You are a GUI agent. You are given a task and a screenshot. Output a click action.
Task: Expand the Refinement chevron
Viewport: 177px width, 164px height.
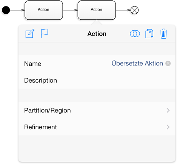(x=168, y=127)
